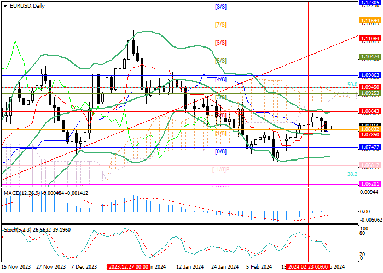Screen dimensions: 383x273
Task: Select the blue 1.09863 price label
Action: click(370, 75)
